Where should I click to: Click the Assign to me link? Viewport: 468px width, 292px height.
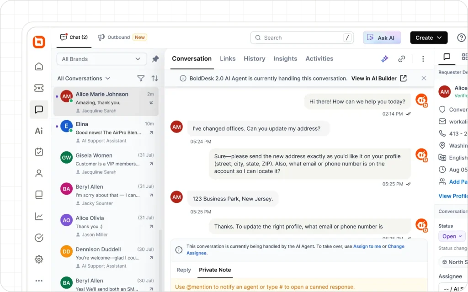coord(367,246)
